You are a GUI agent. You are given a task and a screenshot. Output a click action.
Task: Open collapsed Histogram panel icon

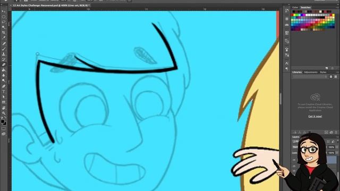click(287, 25)
